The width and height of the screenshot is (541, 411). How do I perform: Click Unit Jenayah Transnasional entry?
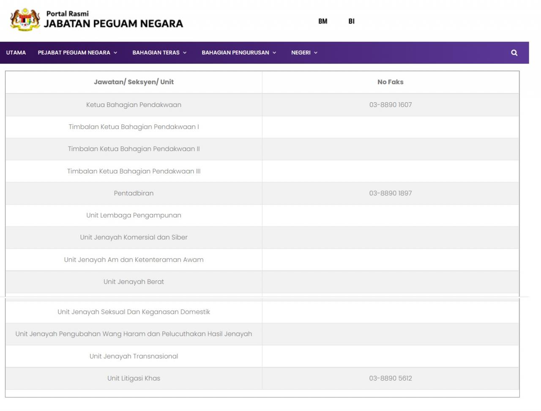pyautogui.click(x=134, y=356)
